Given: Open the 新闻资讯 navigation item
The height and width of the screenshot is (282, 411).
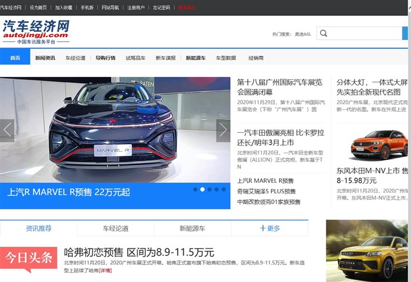Looking at the screenshot, I should (x=45, y=58).
